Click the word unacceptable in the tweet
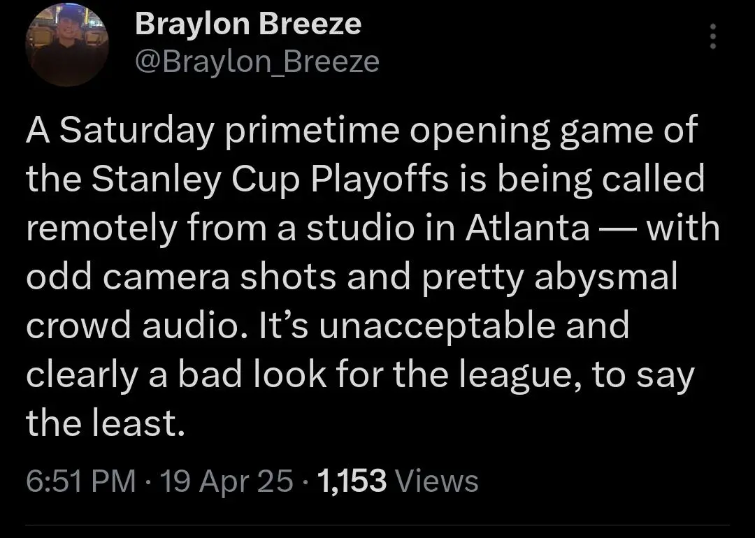The height and width of the screenshot is (538, 755). 436,326
